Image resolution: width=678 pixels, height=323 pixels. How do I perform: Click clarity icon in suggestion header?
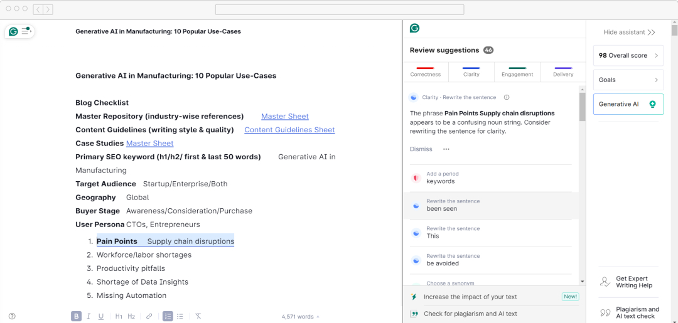[413, 97]
